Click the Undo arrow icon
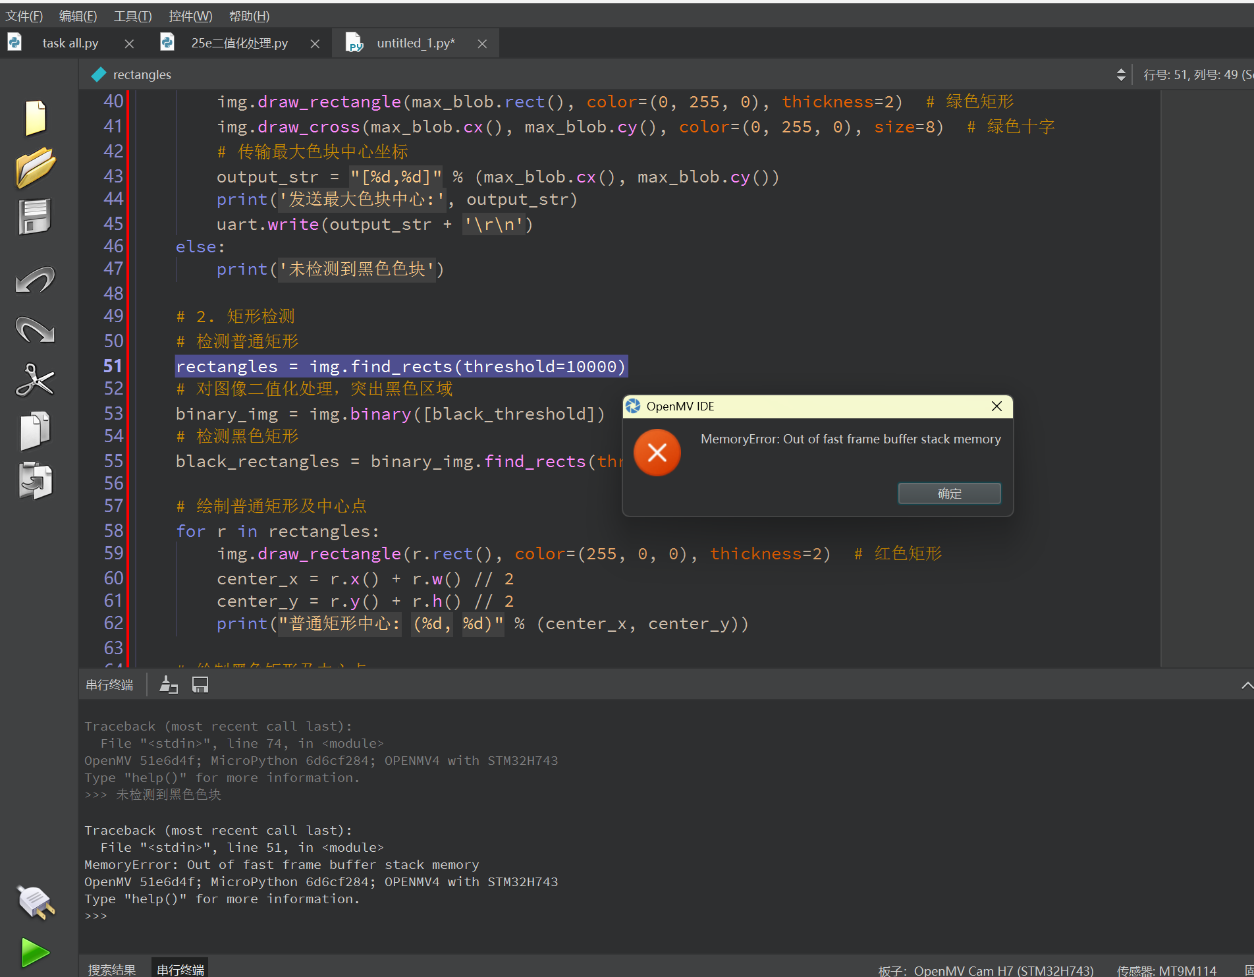Screen dimensions: 1254x977 (x=35, y=280)
